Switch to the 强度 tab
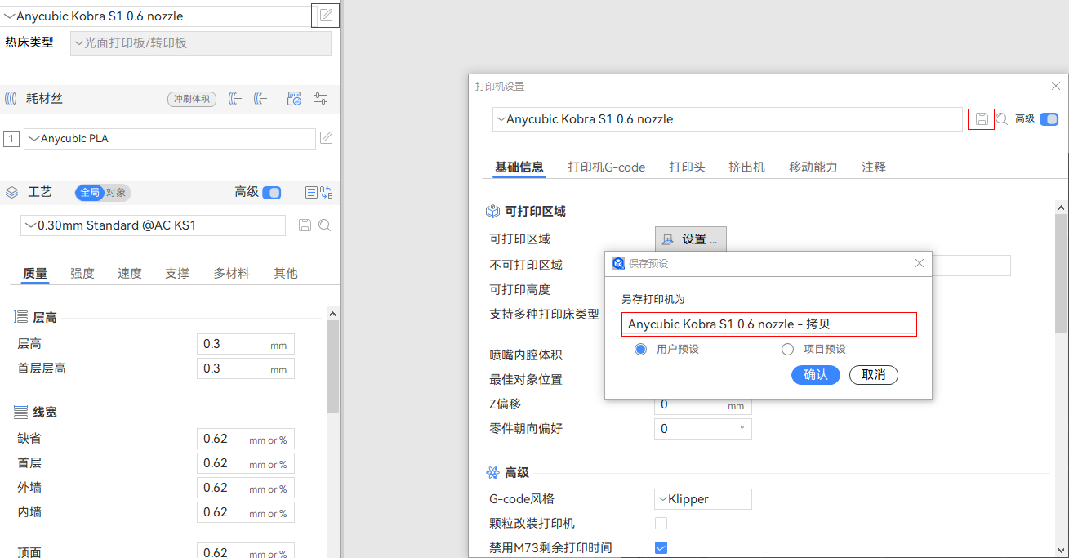 [82, 274]
